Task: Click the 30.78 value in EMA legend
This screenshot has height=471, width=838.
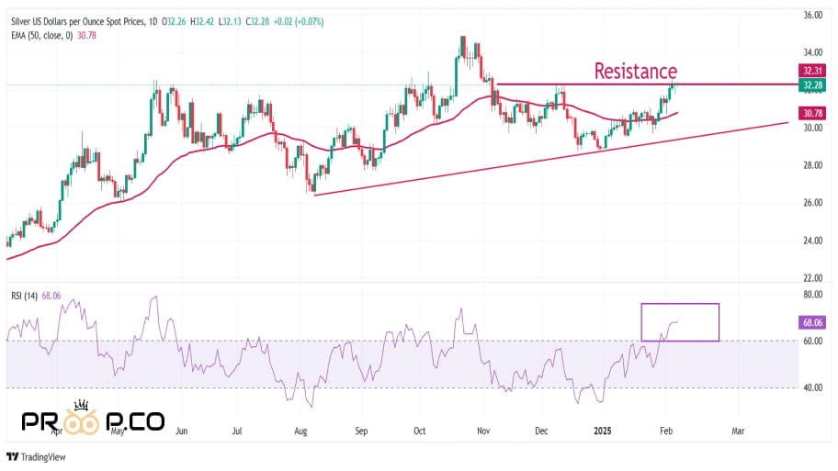Action: coord(86,36)
